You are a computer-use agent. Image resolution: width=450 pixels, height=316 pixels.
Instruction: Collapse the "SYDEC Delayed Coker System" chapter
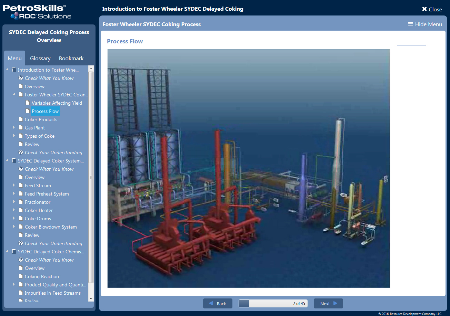[6, 161]
